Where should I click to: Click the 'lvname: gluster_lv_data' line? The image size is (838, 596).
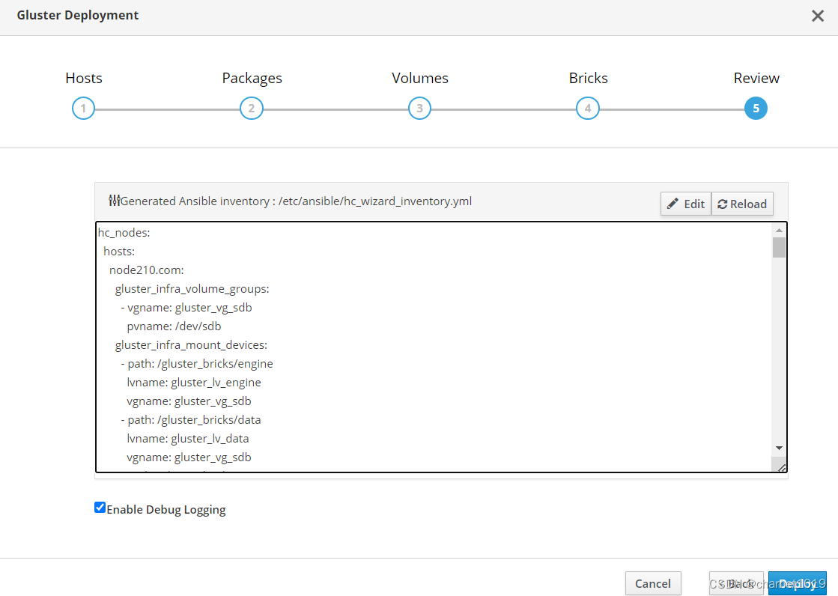(x=187, y=438)
